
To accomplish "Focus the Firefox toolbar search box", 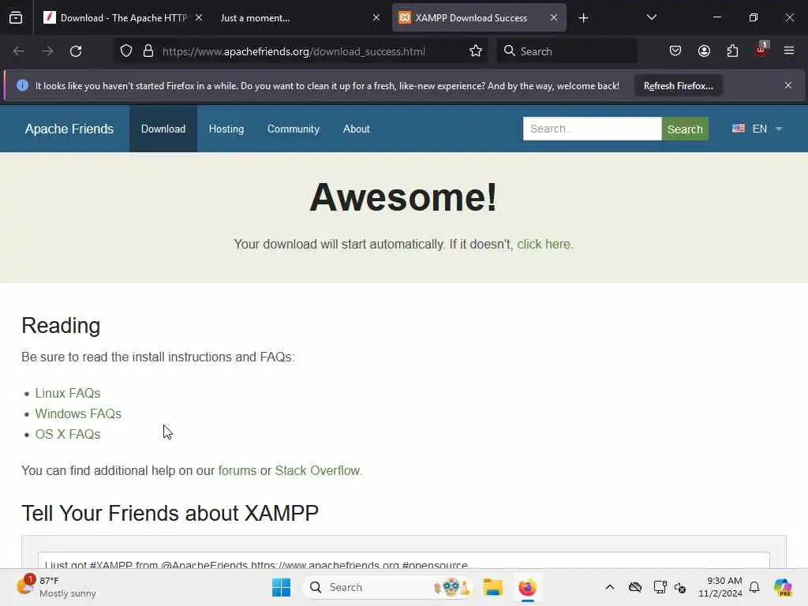I will coord(567,51).
